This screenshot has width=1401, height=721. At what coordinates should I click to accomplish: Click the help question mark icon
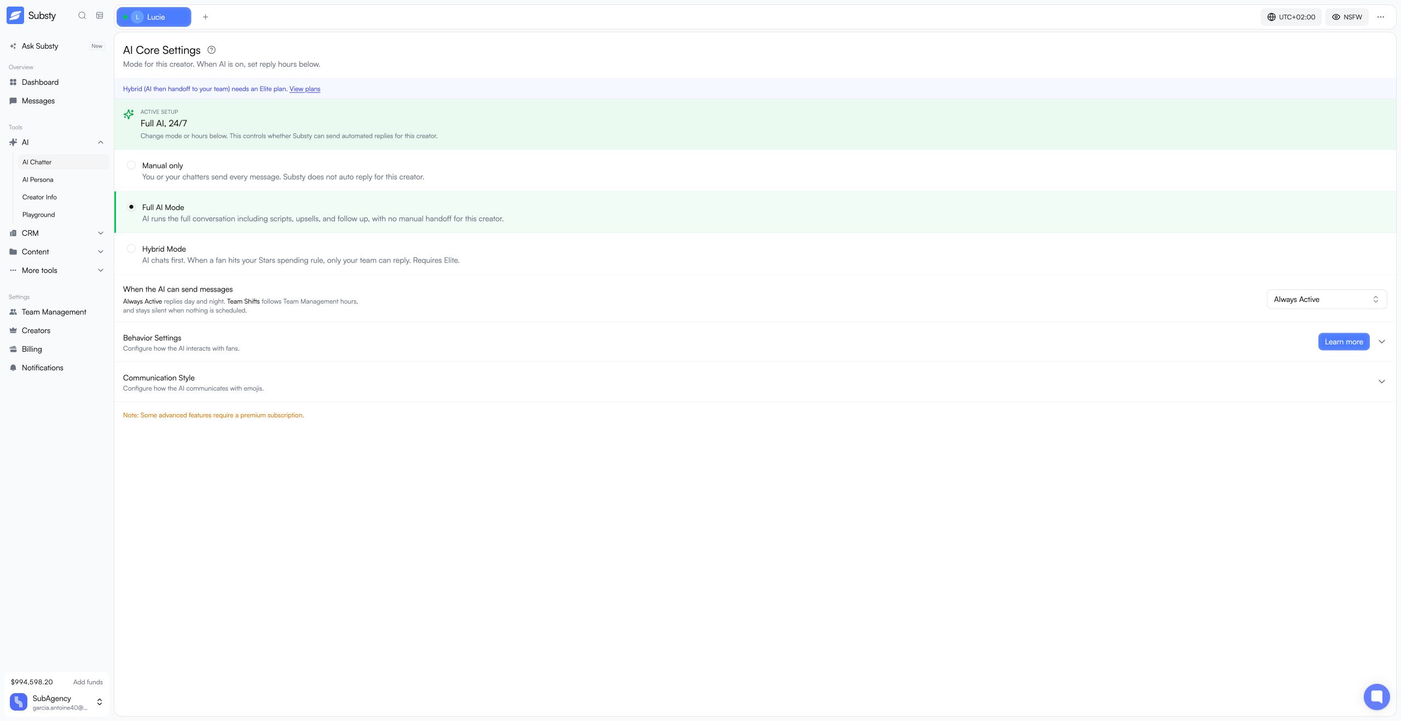[x=212, y=50]
